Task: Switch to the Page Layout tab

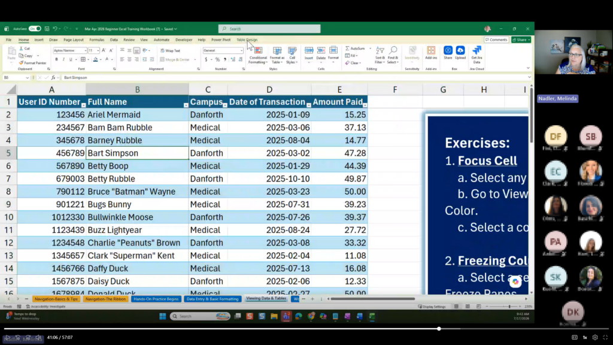Action: point(74,40)
